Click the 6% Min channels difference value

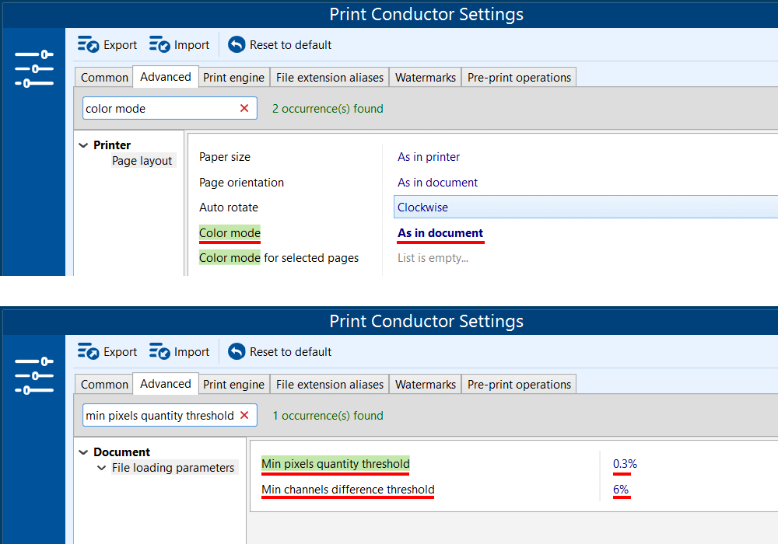point(621,490)
